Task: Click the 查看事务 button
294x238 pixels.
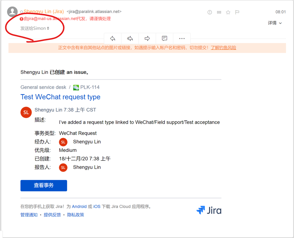Action: click(x=44, y=186)
